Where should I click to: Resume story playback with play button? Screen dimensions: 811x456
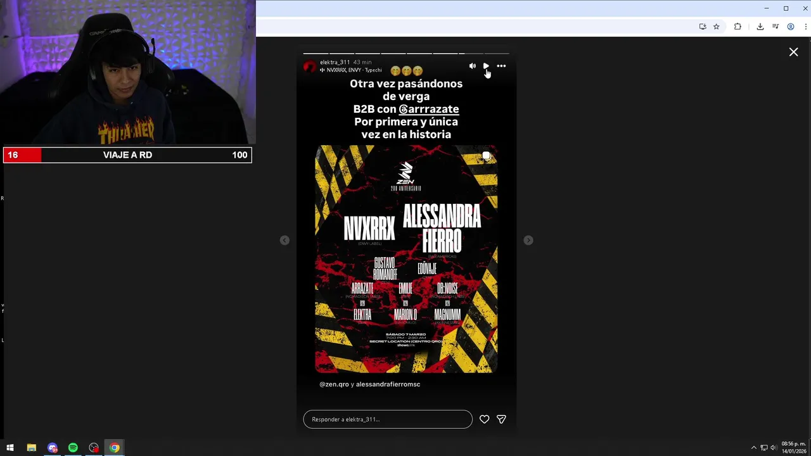click(x=486, y=66)
